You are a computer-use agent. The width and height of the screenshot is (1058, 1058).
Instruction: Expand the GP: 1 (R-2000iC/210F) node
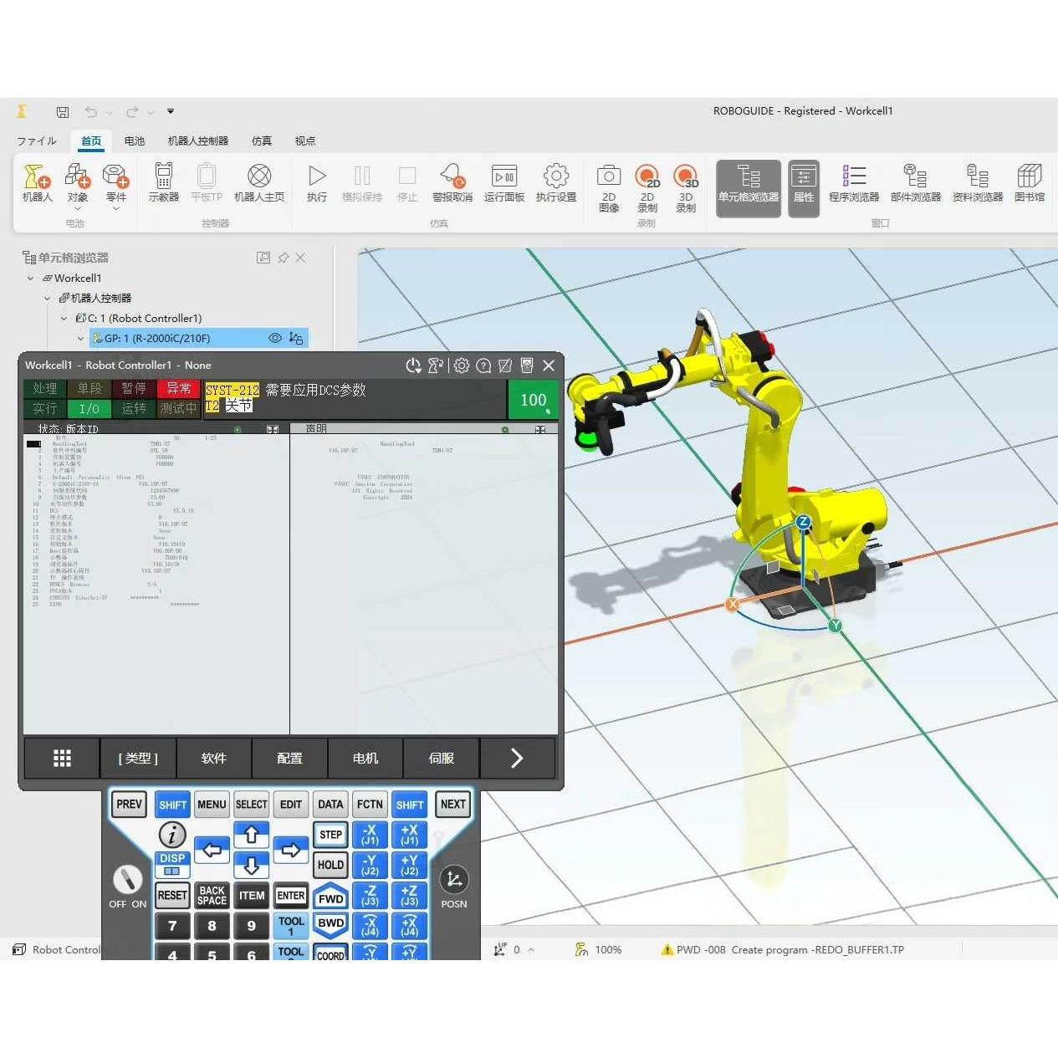tap(81, 339)
